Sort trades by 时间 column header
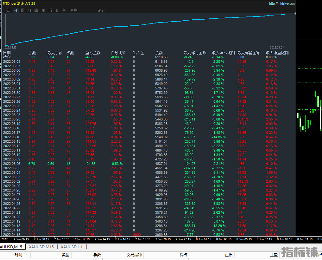The width and height of the screenshot is (322, 260). (x=18, y=255)
